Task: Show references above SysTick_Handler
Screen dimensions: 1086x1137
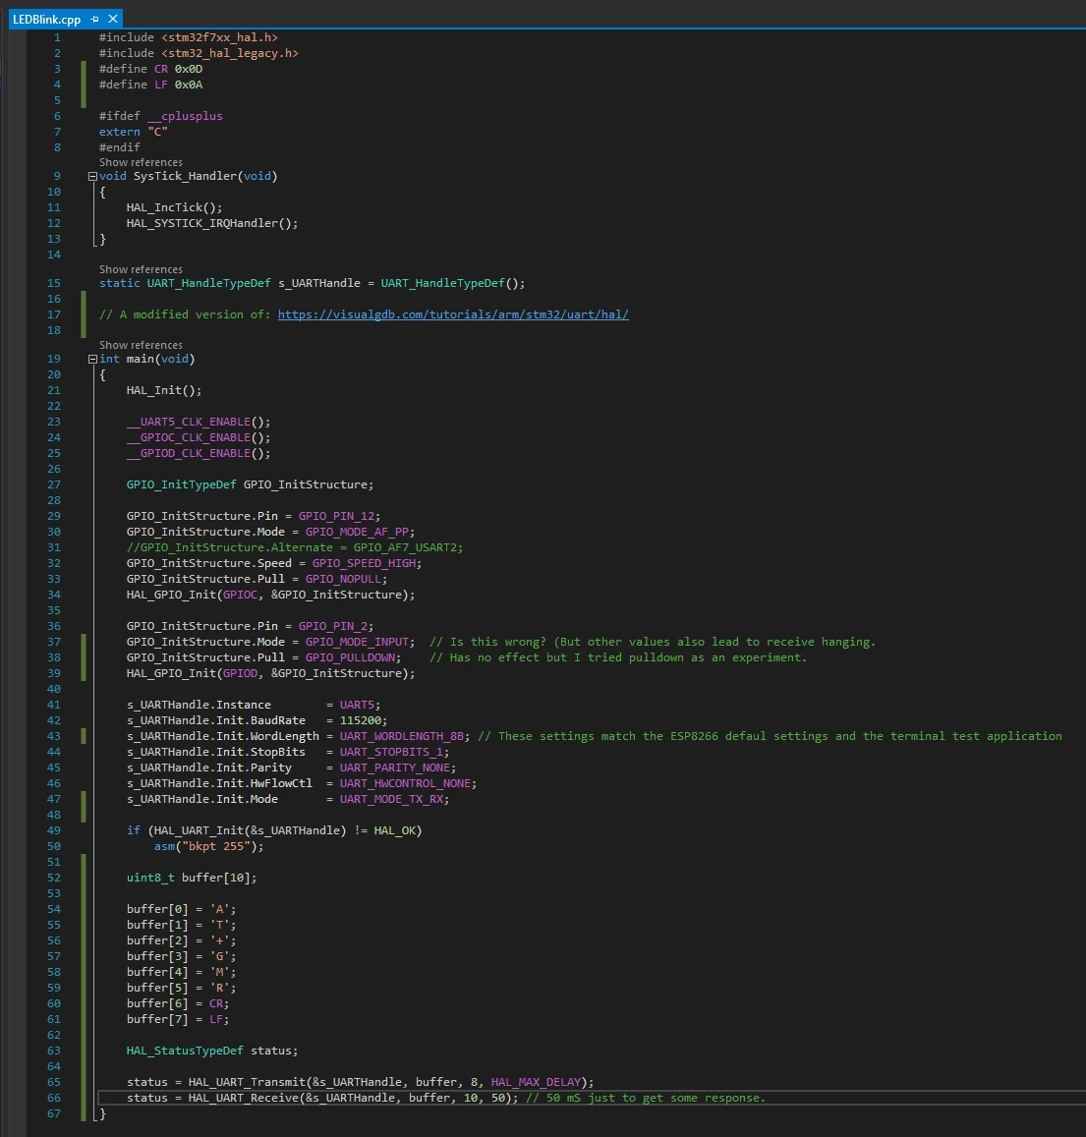Action: 141,162
